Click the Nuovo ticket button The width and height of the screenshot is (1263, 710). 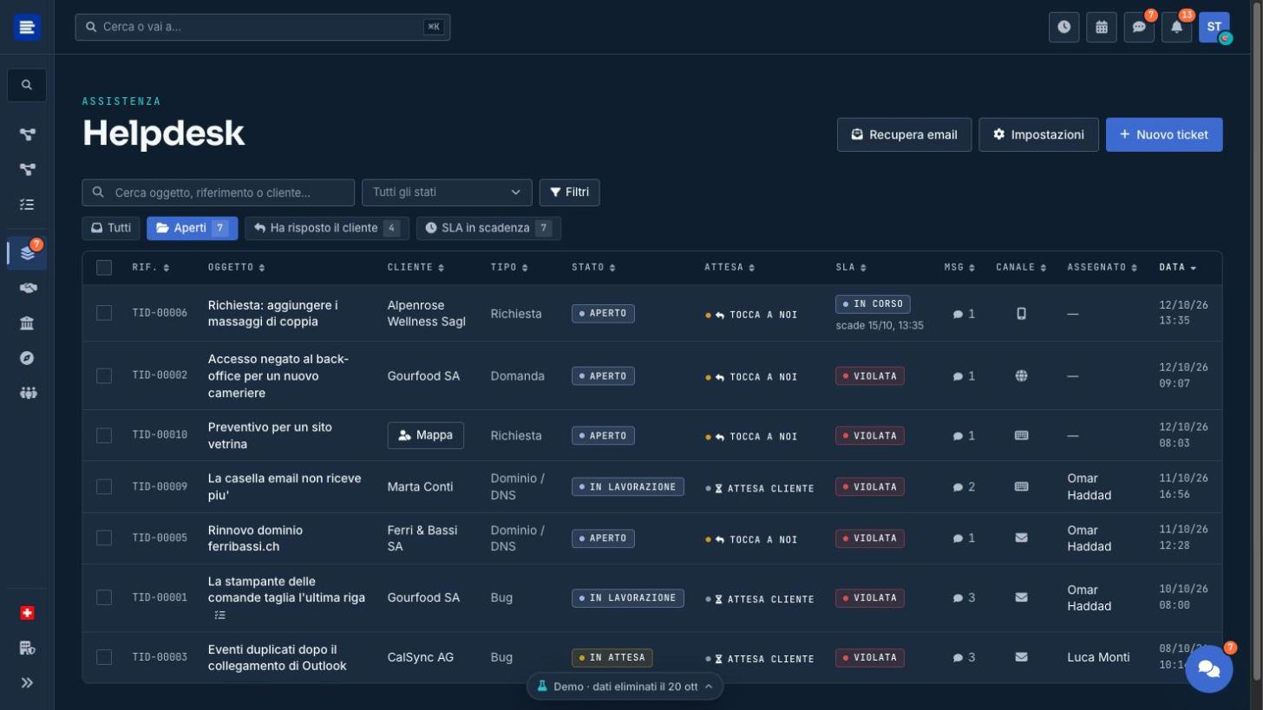[x=1164, y=134]
